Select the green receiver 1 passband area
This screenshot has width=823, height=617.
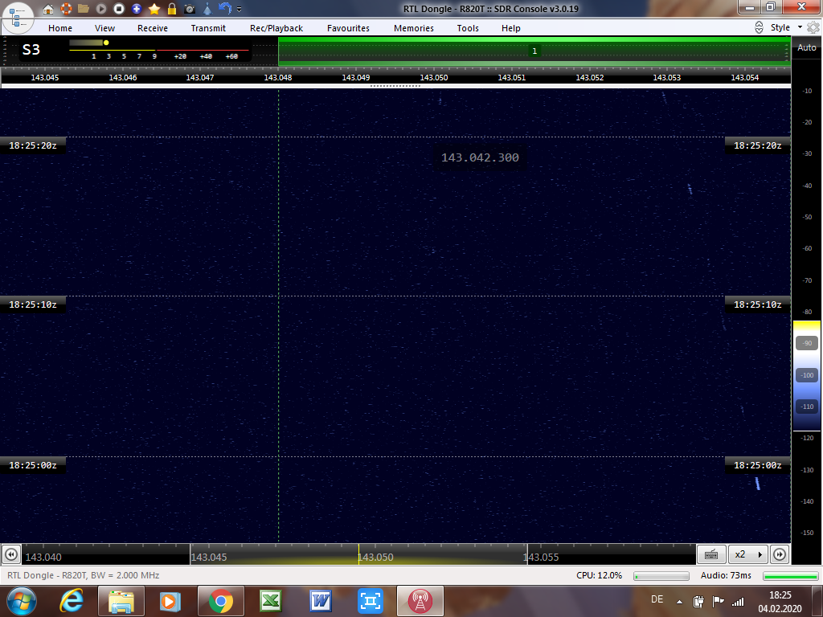pos(534,51)
